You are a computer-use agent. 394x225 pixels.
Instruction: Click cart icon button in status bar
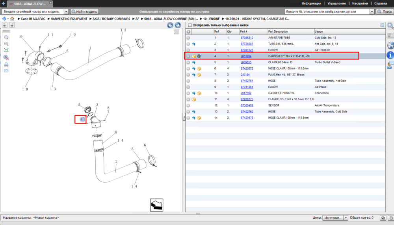click(x=383, y=218)
